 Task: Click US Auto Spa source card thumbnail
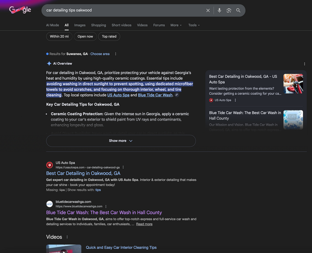293,84
